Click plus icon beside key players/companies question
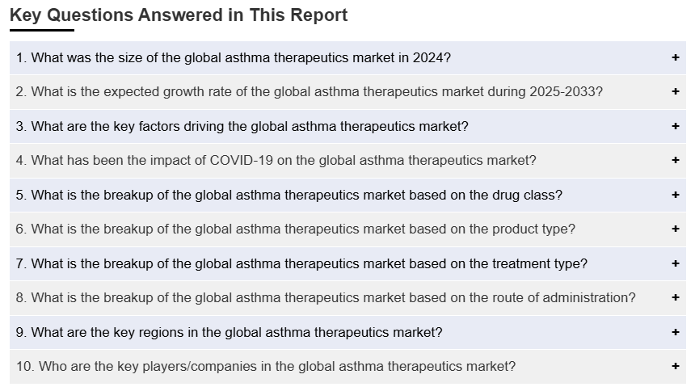This screenshot has height=387, width=695. pyautogui.click(x=675, y=366)
